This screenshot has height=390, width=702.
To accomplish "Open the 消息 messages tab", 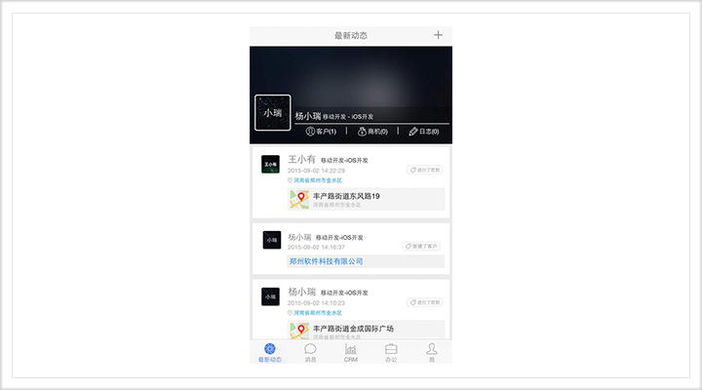I will (310, 352).
